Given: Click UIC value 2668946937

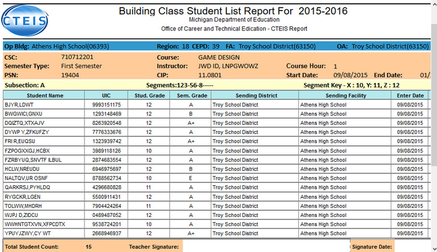Looking at the screenshot, I should 107,233.
